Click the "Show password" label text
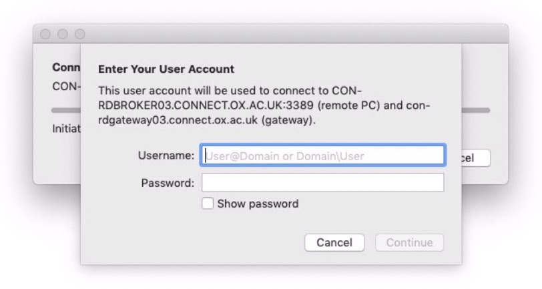Screen dimensions: 542x289 point(258,204)
